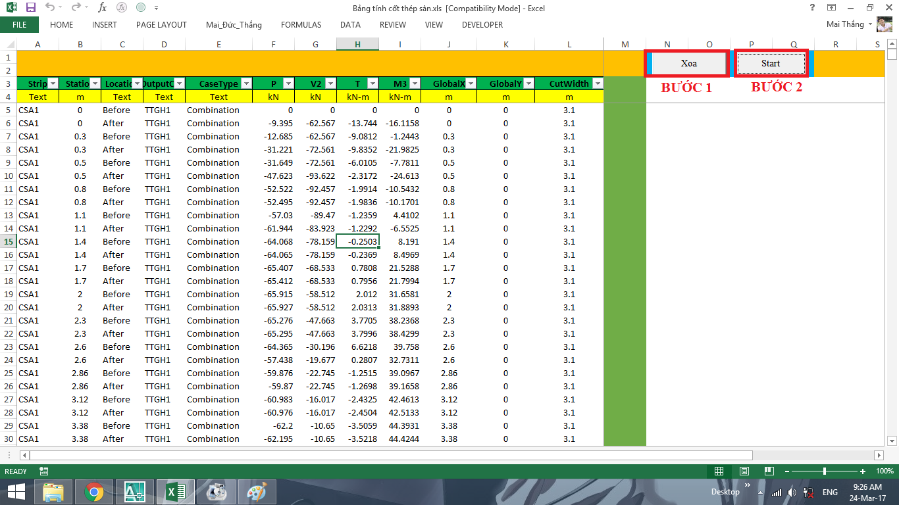Click the Xoa button
This screenshot has height=505, width=899.
point(688,64)
